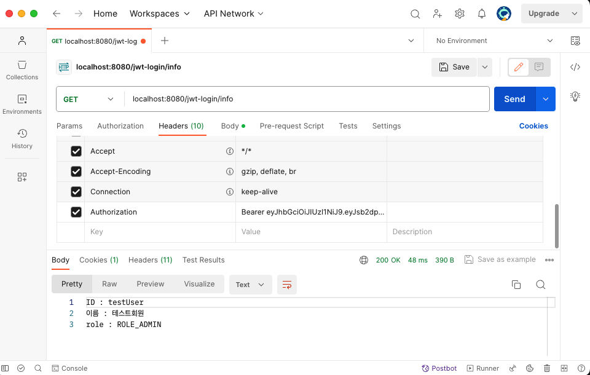
Task: Switch to the Settings tab
Action: tap(387, 126)
